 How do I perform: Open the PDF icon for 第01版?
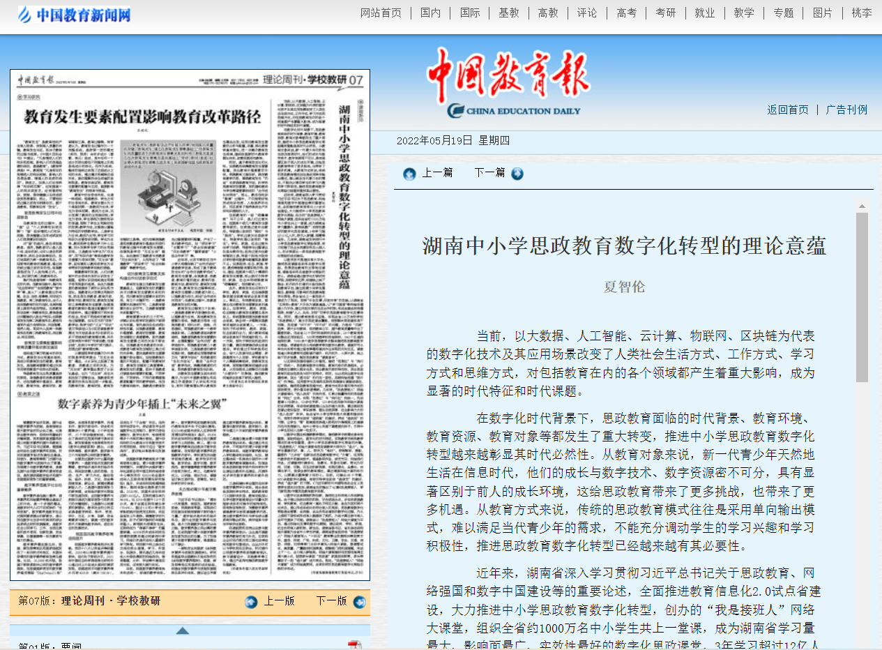tap(355, 645)
